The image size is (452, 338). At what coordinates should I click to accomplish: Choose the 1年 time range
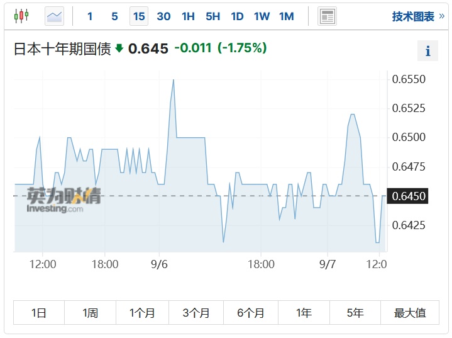[x=304, y=313]
